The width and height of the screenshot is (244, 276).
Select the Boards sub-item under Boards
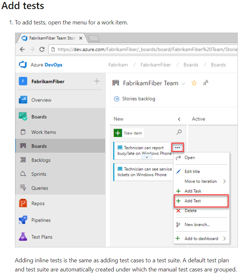click(x=60, y=146)
